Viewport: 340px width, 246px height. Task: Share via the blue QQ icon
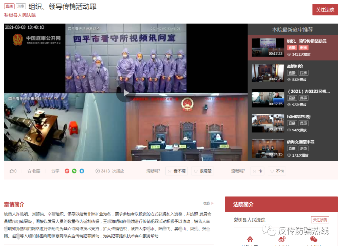[82, 171]
